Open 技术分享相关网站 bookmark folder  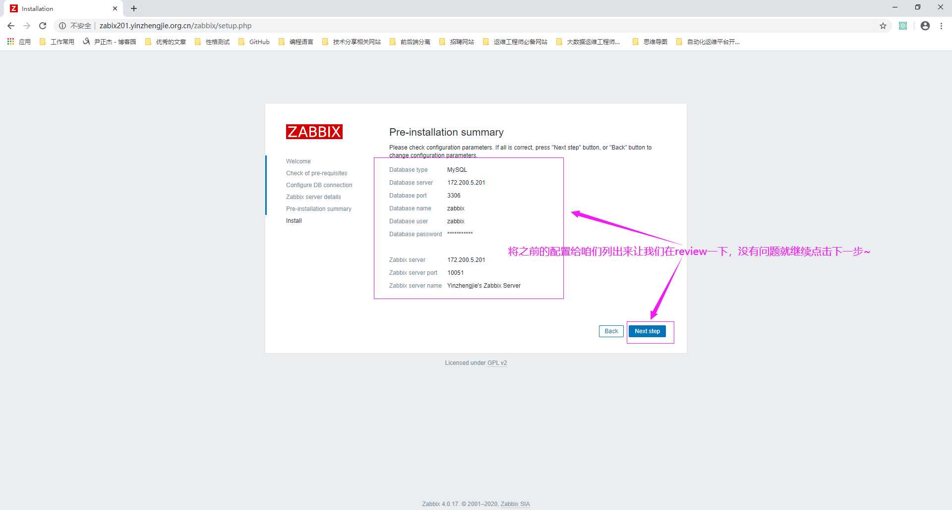[x=352, y=42]
